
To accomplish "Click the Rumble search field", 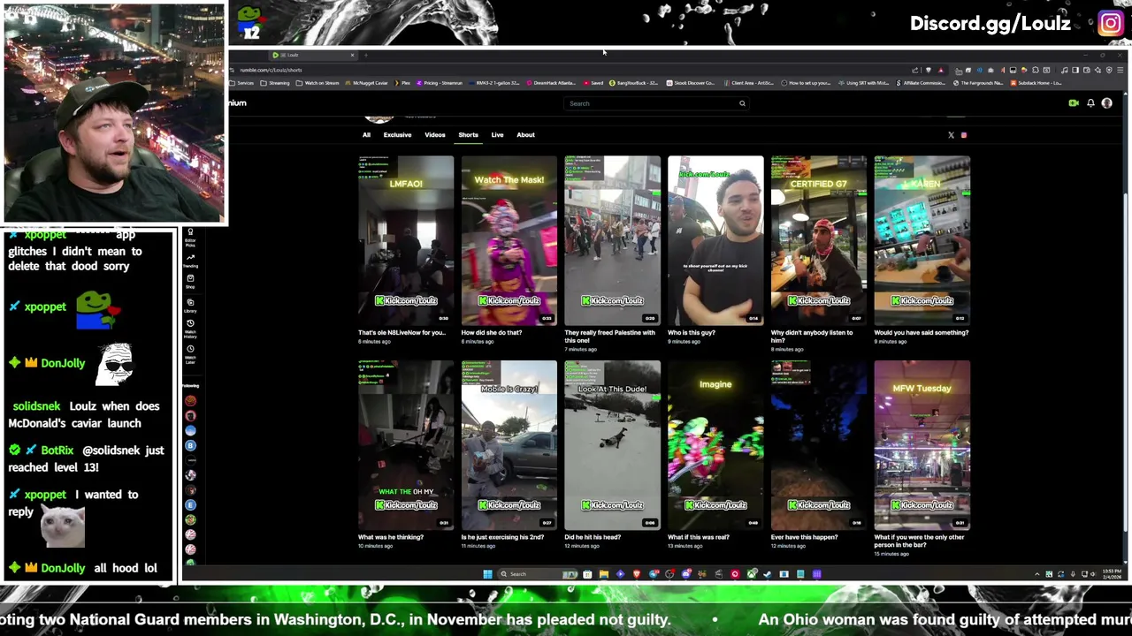I will (656, 103).
